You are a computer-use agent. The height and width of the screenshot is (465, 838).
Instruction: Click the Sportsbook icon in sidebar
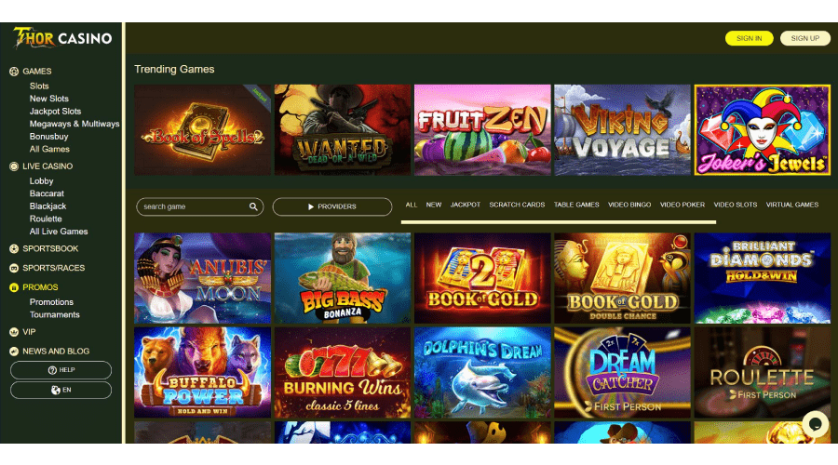pyautogui.click(x=14, y=249)
